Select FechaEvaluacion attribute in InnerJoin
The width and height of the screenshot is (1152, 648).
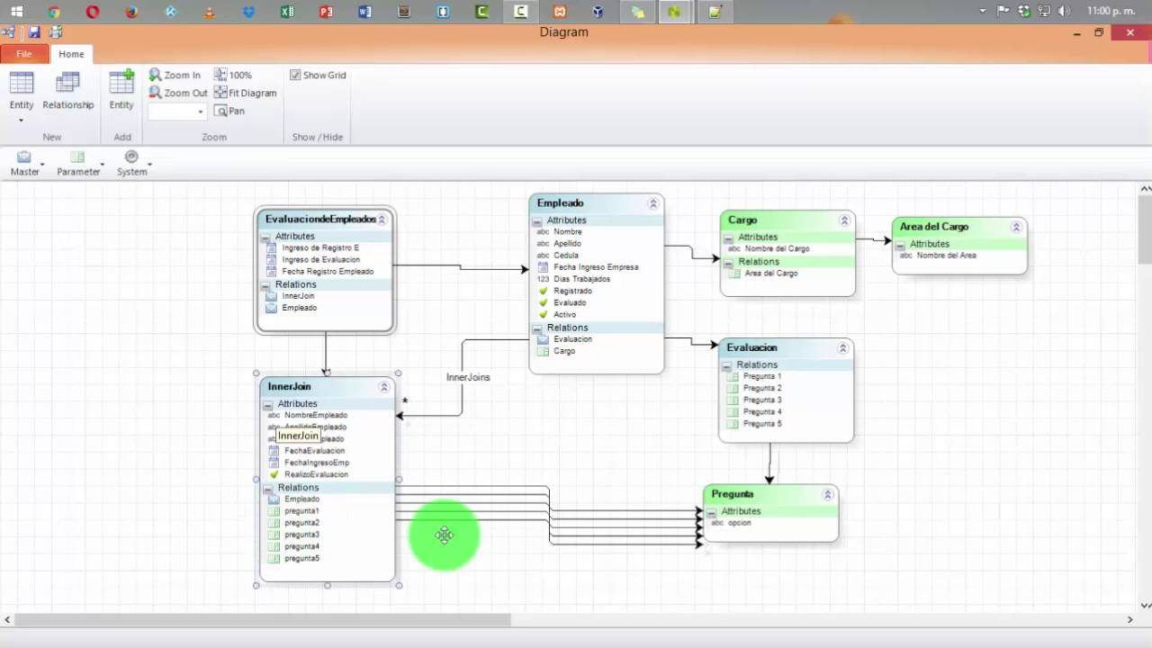pos(314,451)
